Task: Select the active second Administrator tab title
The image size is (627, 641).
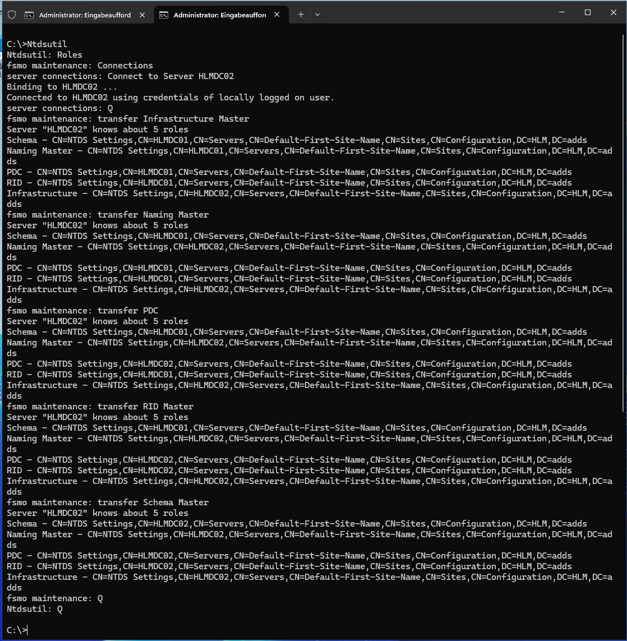Action: (x=219, y=15)
